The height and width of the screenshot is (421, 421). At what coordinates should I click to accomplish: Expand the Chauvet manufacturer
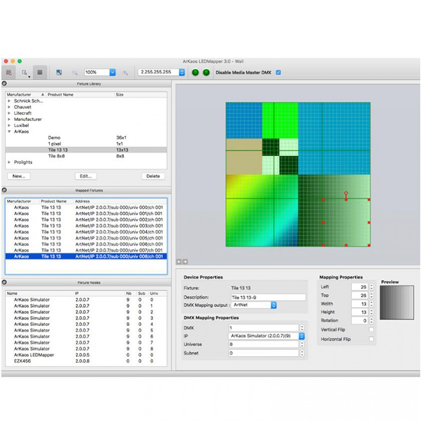click(9, 107)
